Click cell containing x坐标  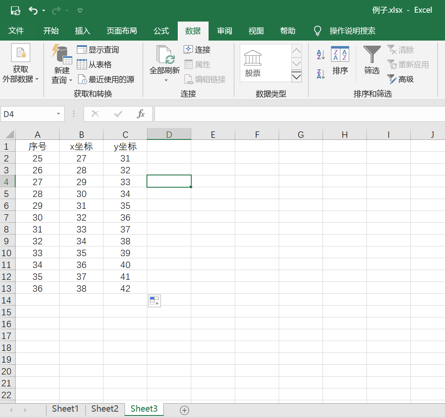pyautogui.click(x=81, y=146)
